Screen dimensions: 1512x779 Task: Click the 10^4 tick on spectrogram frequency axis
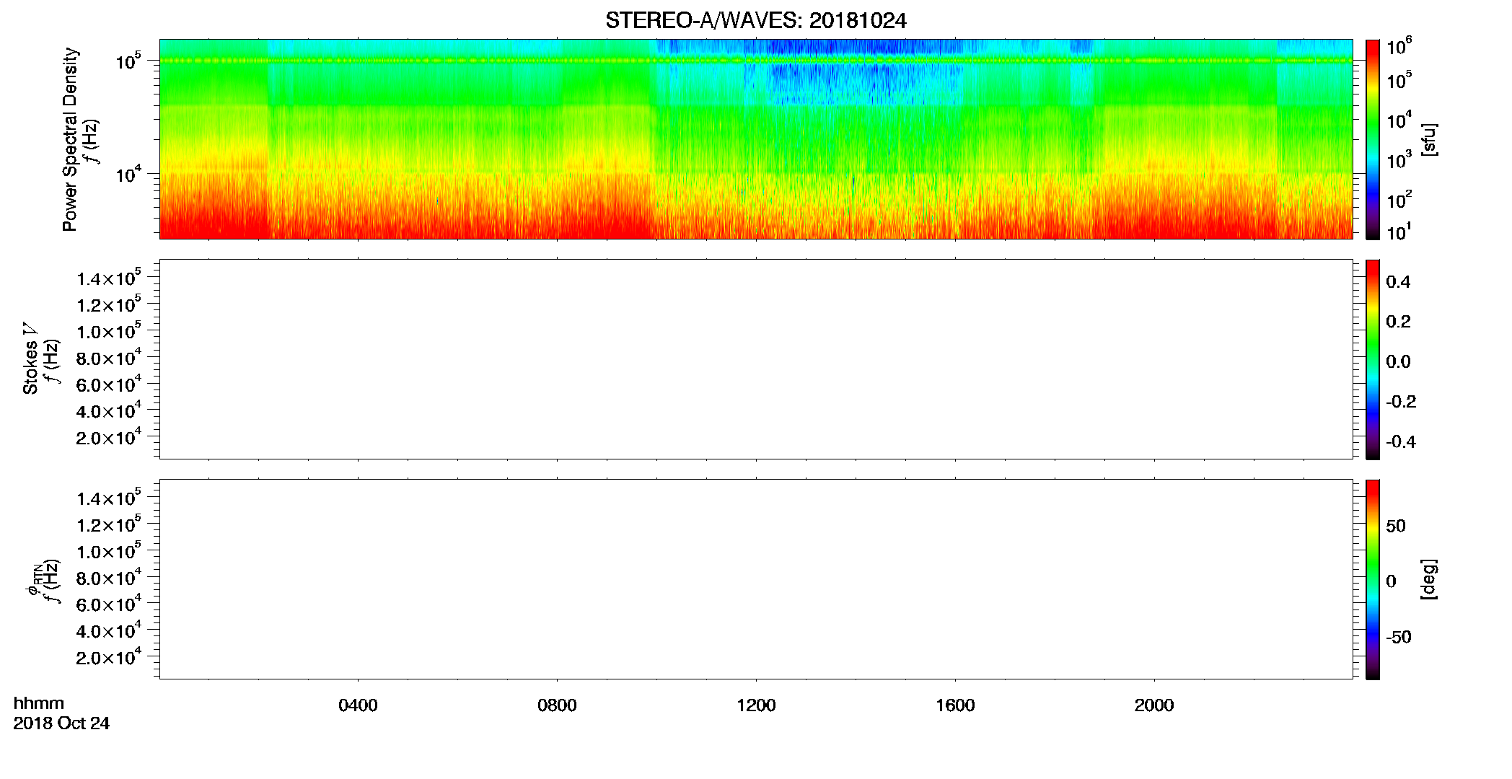pyautogui.click(x=128, y=173)
